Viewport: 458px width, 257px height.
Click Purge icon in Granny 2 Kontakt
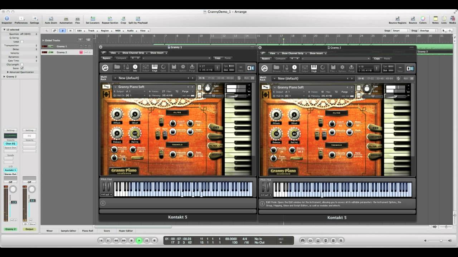[351, 68]
